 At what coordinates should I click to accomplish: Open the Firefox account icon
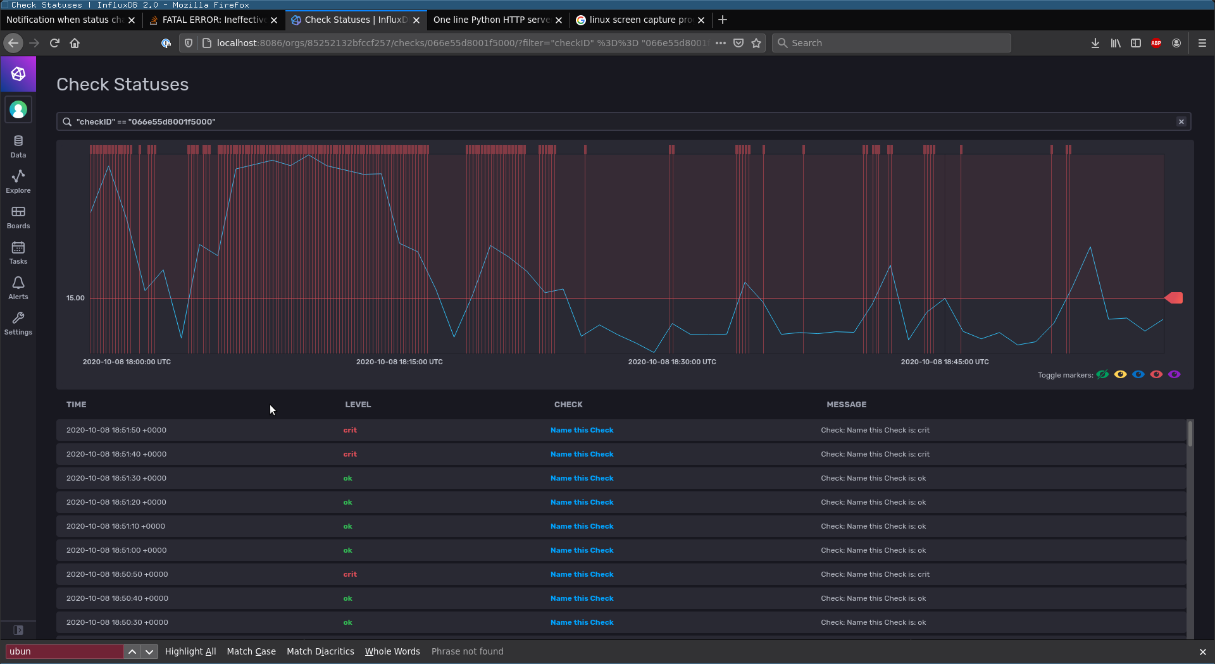click(x=1176, y=43)
